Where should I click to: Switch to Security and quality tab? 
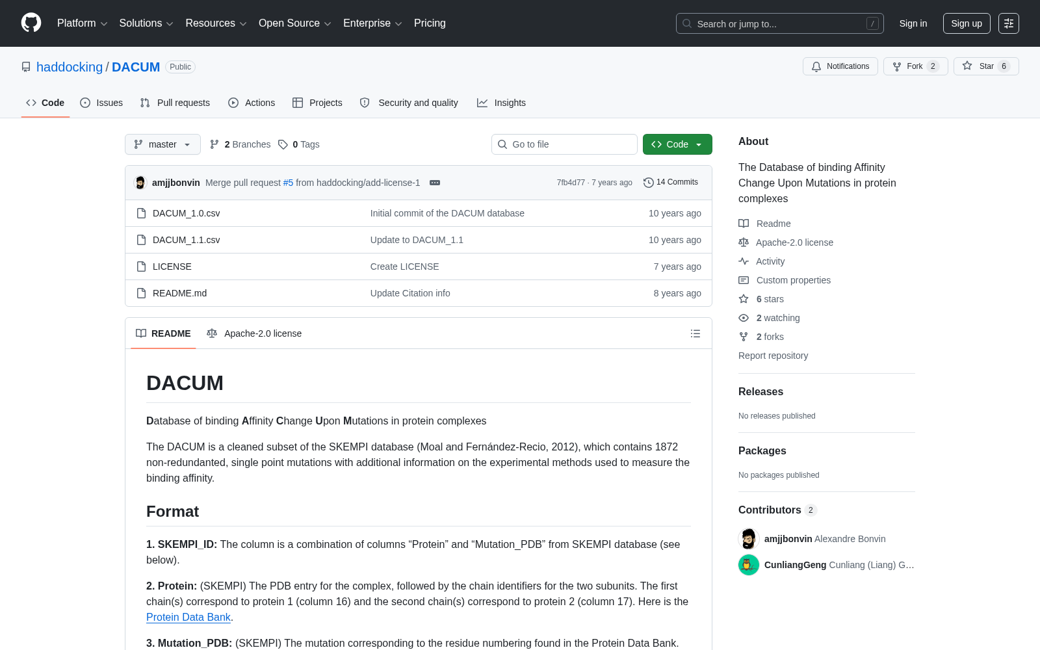click(x=409, y=103)
